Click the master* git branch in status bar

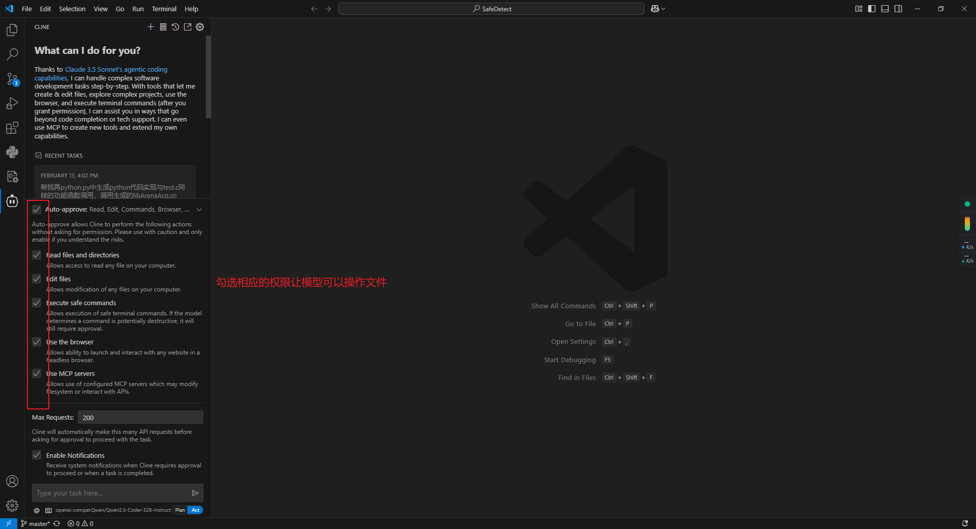[x=36, y=523]
